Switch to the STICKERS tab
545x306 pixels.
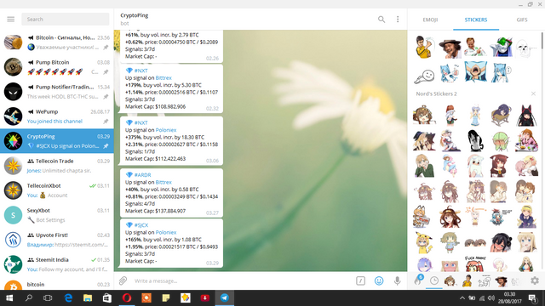476,20
